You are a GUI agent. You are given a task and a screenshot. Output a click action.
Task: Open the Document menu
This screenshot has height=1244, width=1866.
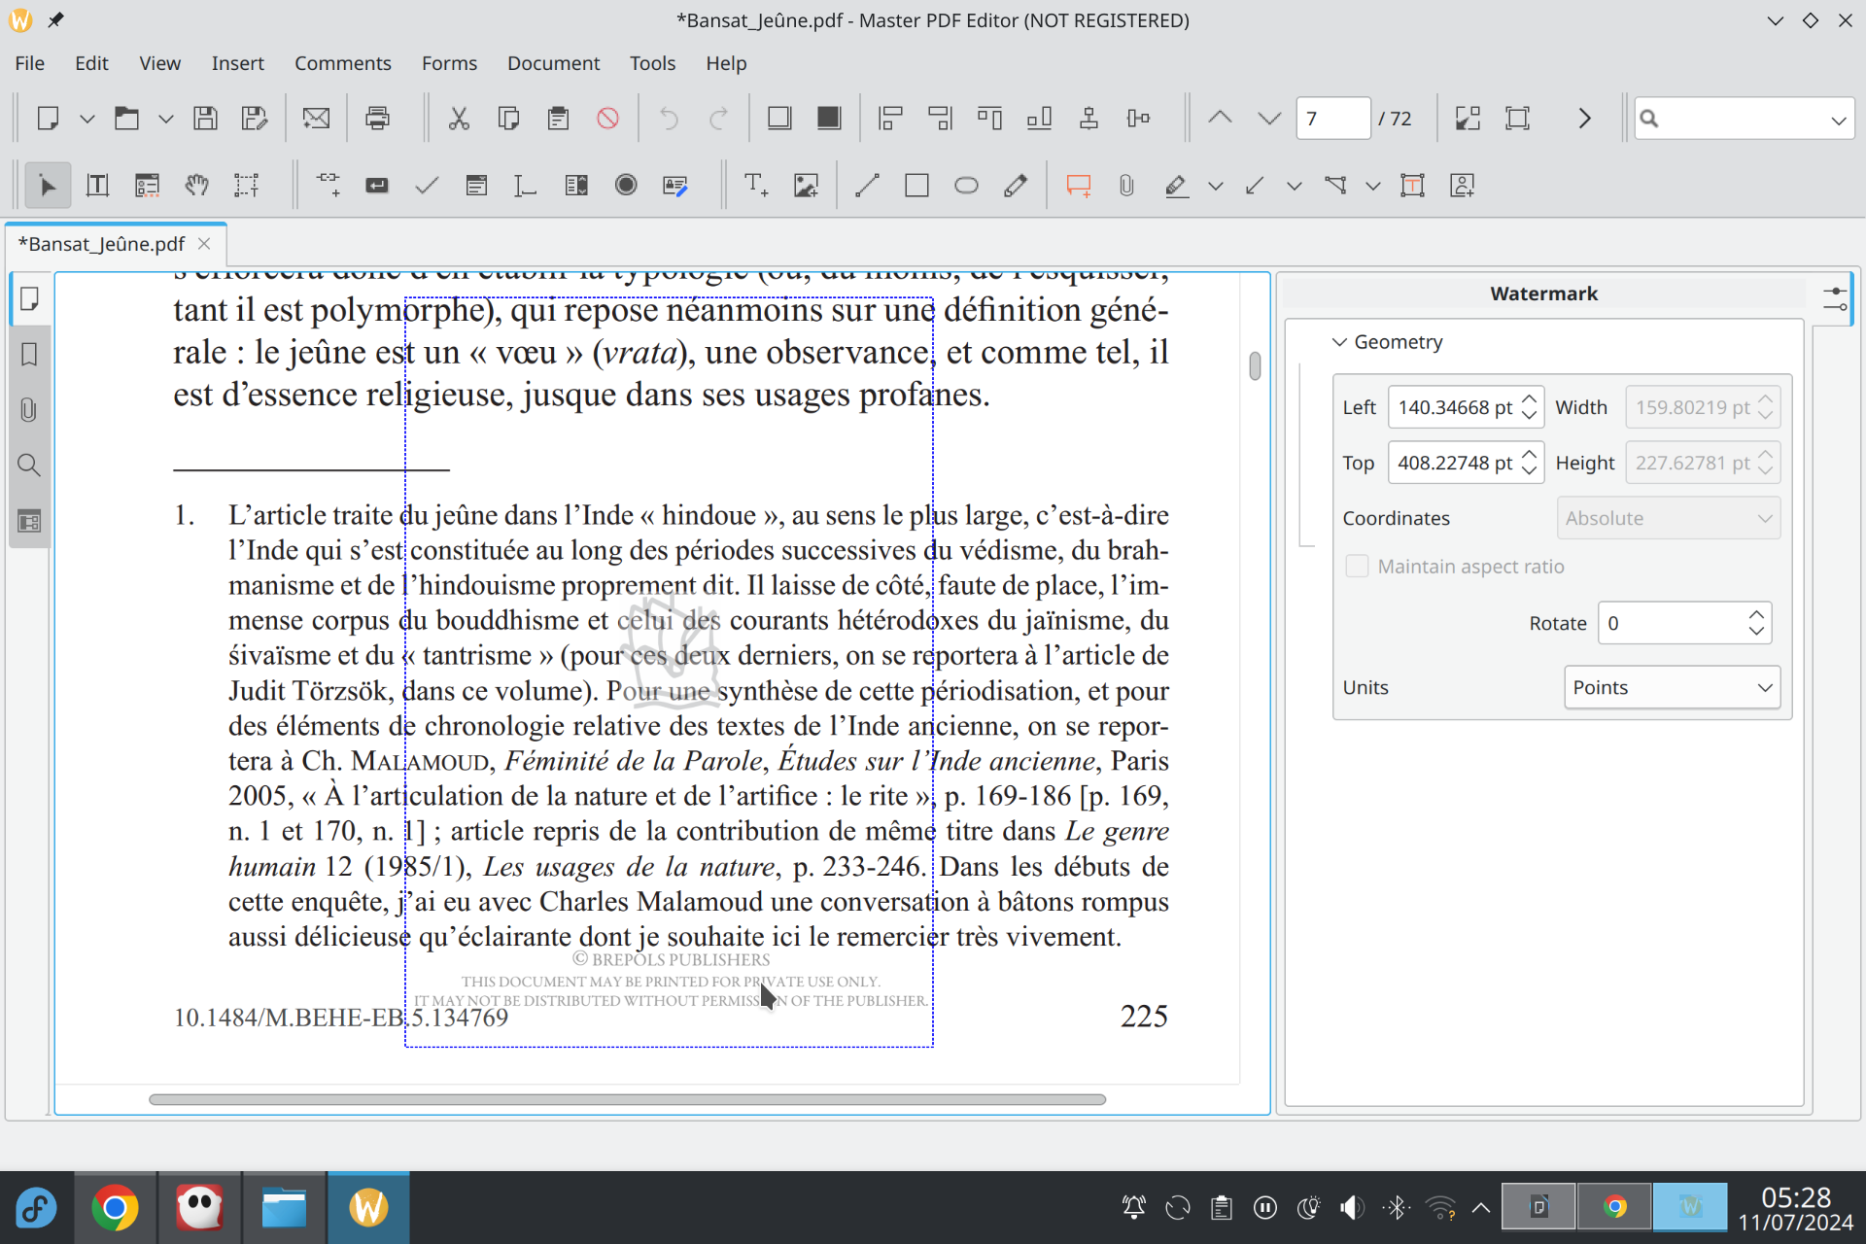(553, 63)
